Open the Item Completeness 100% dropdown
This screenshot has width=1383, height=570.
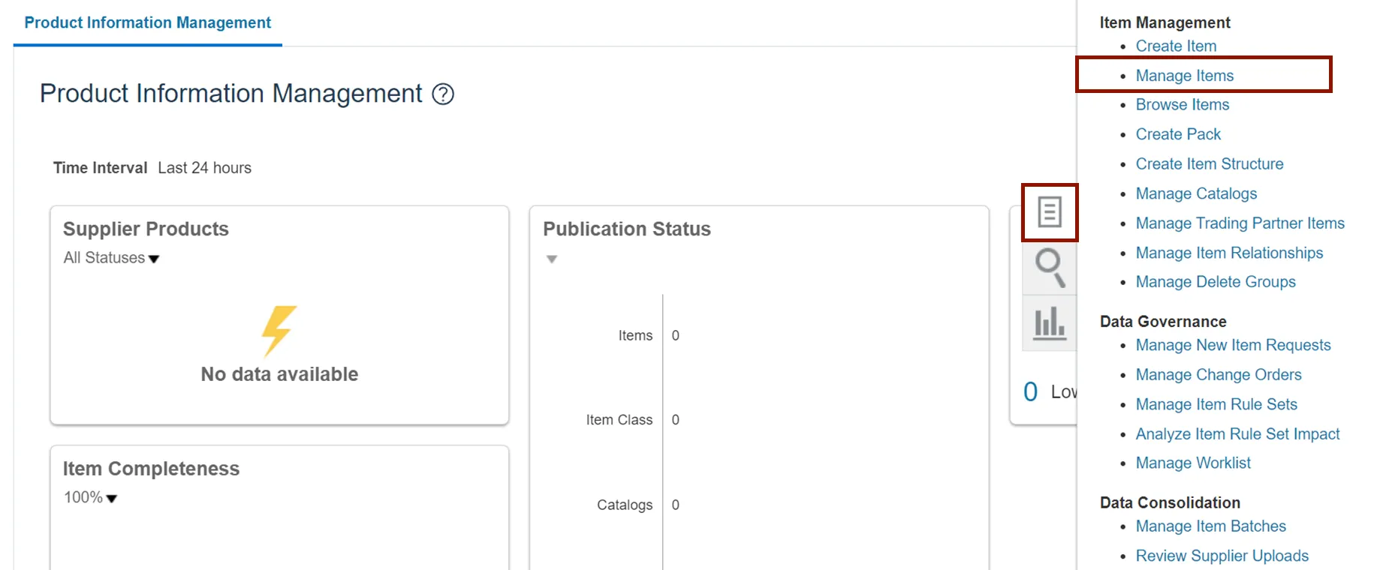pyautogui.click(x=91, y=498)
